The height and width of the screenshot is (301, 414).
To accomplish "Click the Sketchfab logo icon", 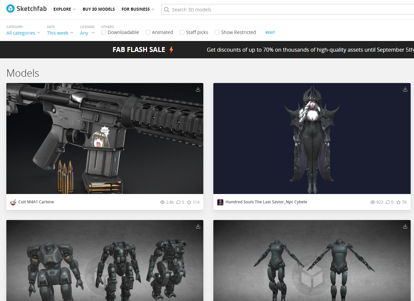I will pos(11,9).
